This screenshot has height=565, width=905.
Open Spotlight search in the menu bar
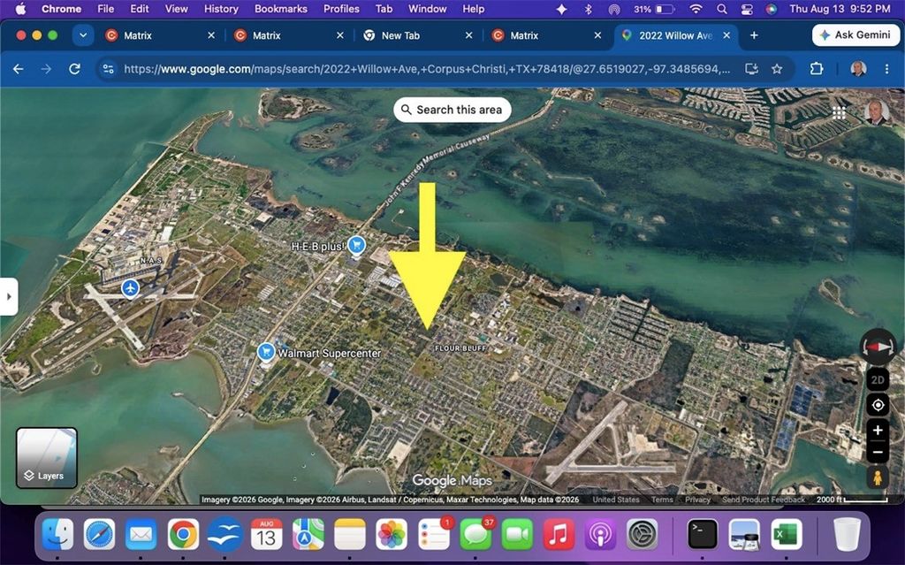pos(721,9)
